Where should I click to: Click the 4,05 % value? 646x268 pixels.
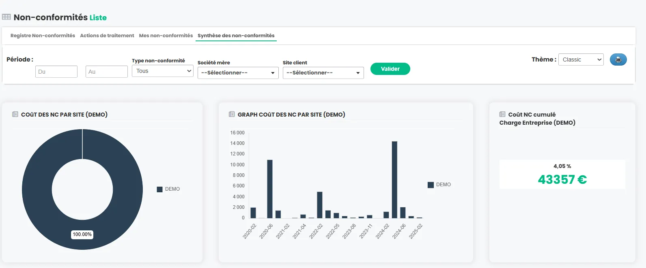pos(562,166)
